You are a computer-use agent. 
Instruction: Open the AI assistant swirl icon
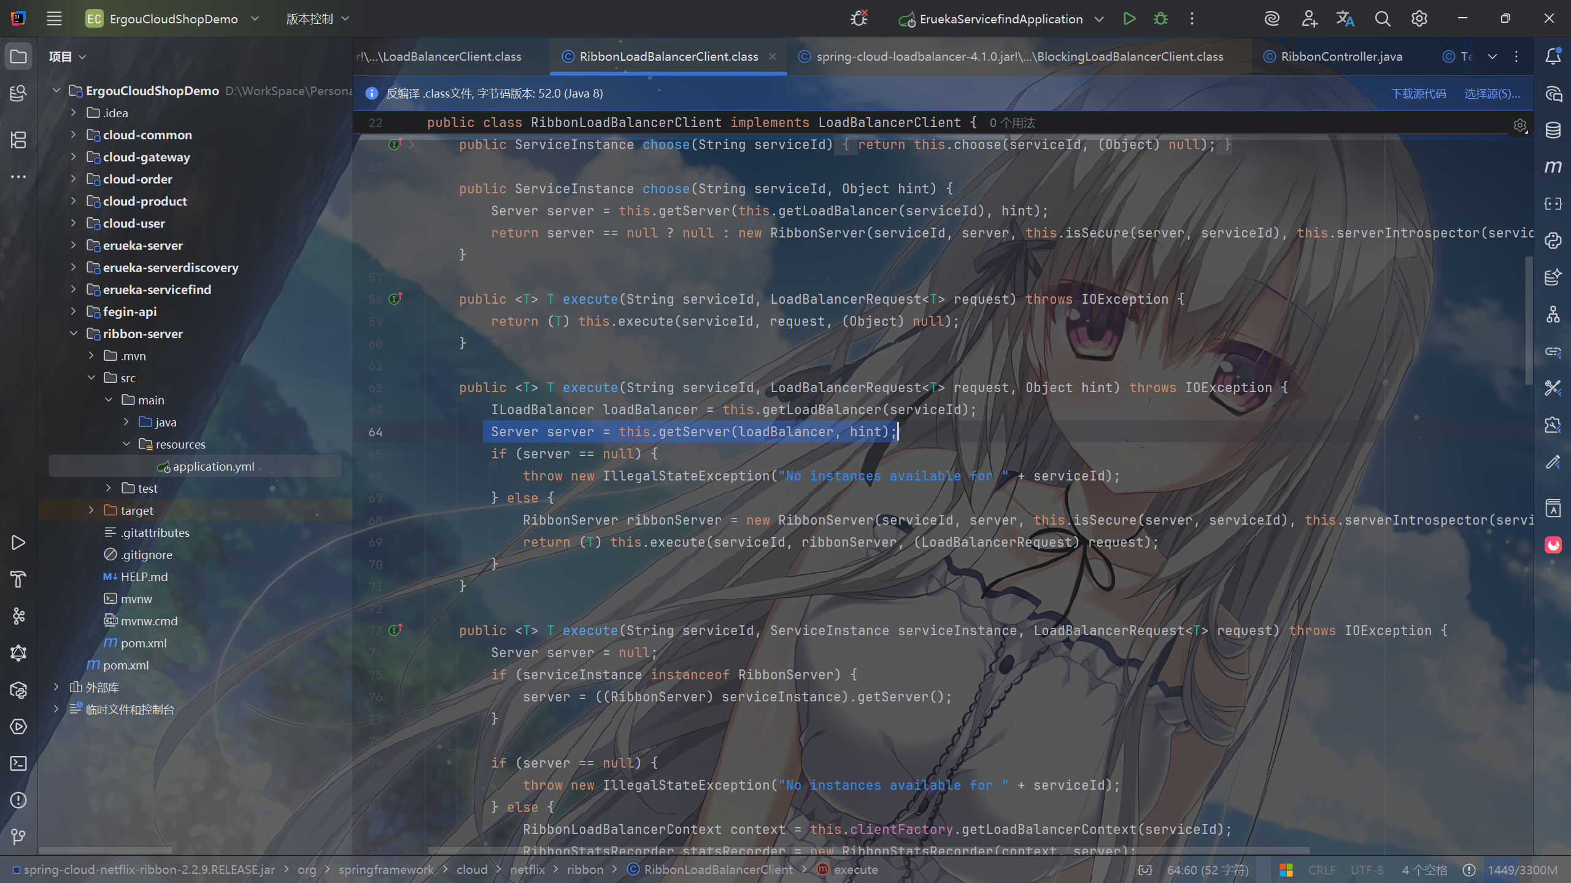pyautogui.click(x=1272, y=18)
